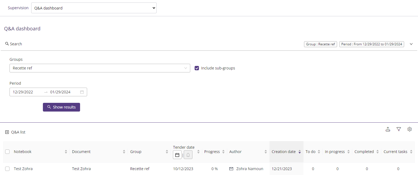Sort by Notebook column arrows

(66, 152)
